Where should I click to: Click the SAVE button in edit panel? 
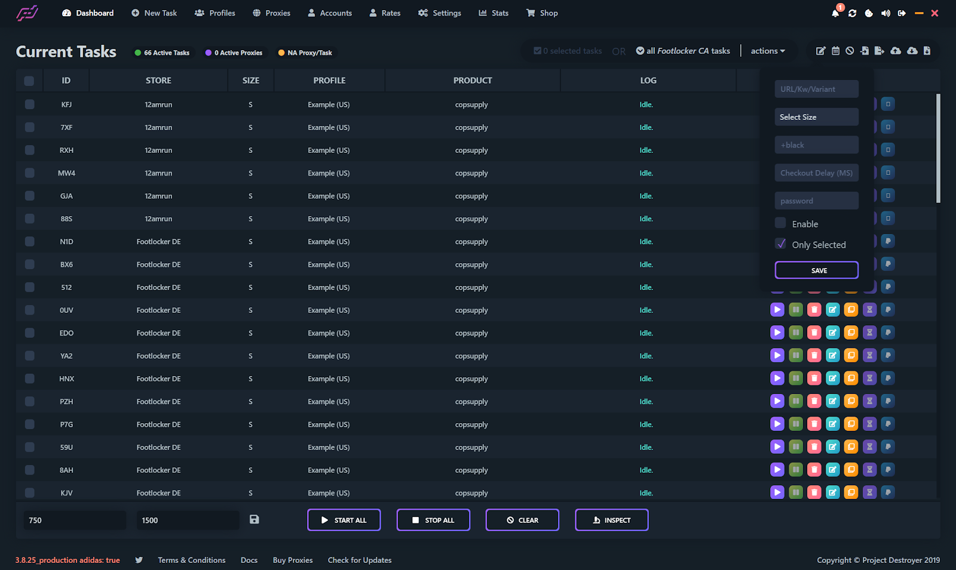816,270
